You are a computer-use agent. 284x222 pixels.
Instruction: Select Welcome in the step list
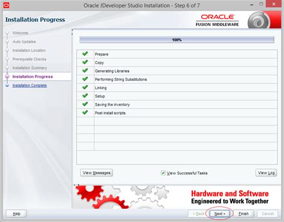(x=20, y=33)
